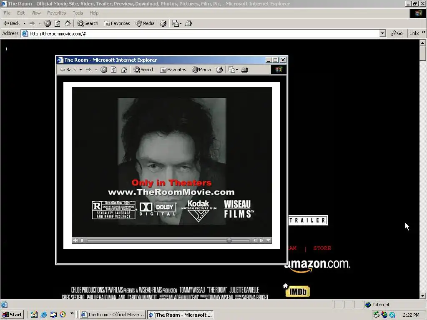The width and height of the screenshot is (427, 320).
Task: Click Mail icon in main browser toolbar
Action: coord(176,23)
